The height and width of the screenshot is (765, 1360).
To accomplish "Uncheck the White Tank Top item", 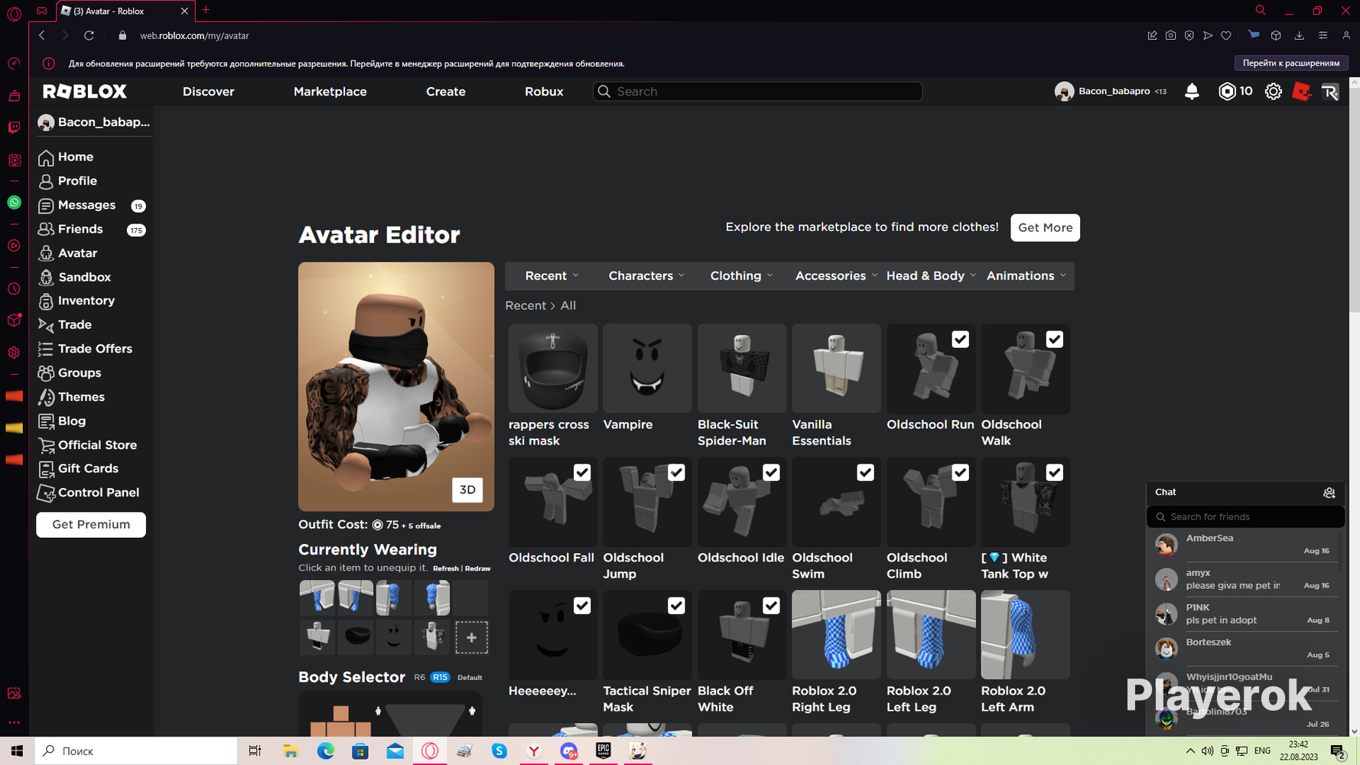I will click(x=1055, y=473).
